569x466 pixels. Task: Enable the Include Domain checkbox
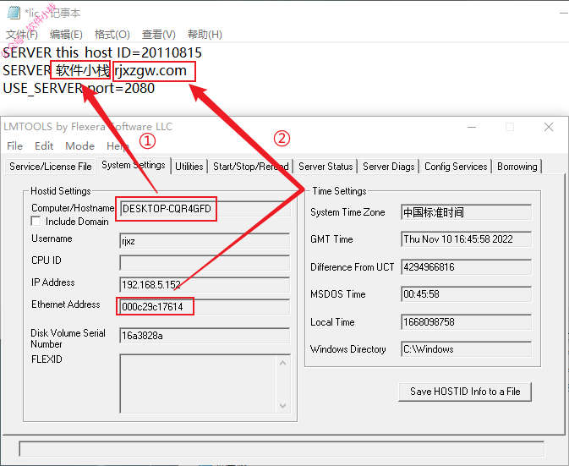click(x=36, y=221)
